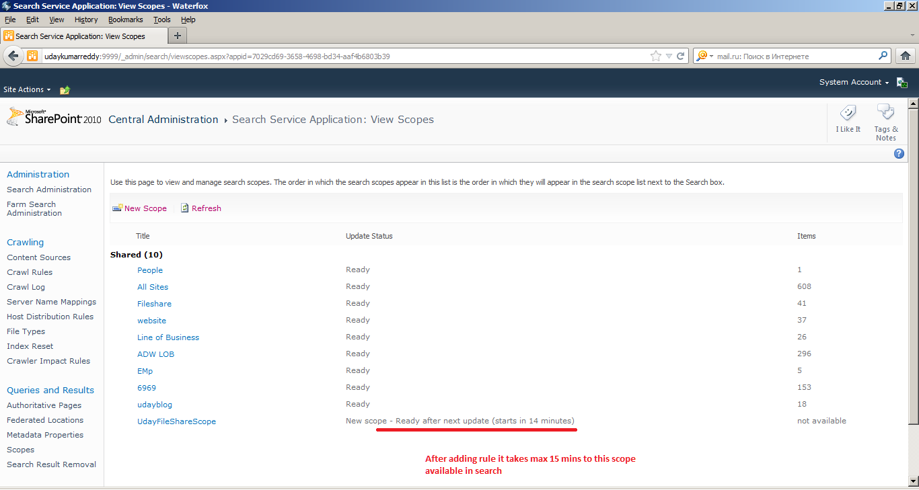Open Scopes in sidebar
Image resolution: width=919 pixels, height=490 pixels.
point(20,450)
